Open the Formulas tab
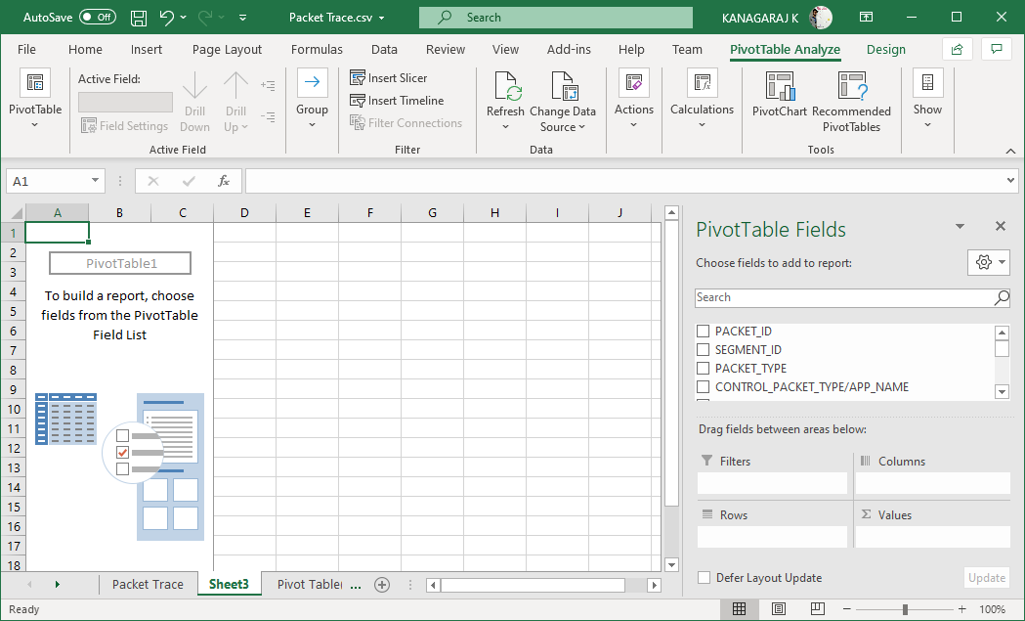 coord(317,50)
